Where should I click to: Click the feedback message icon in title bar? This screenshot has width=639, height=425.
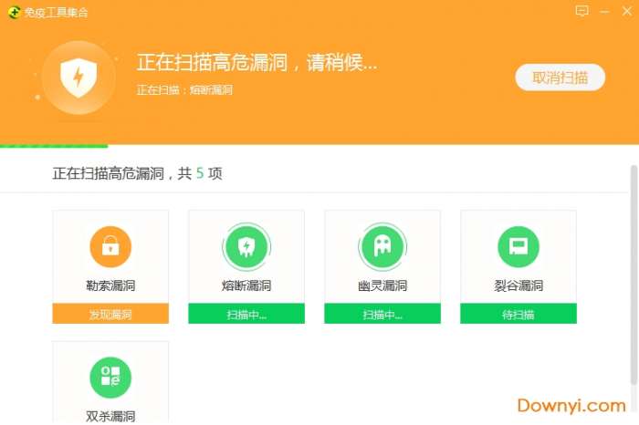[x=581, y=11]
